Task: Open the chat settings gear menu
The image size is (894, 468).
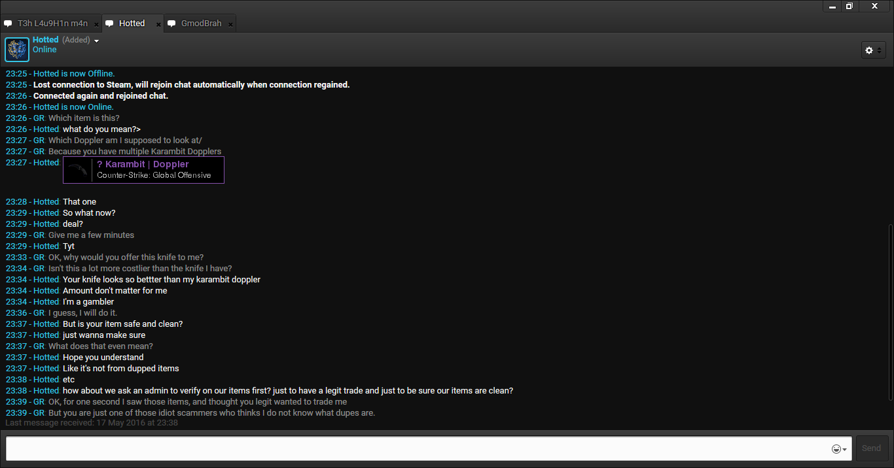Action: [873, 50]
